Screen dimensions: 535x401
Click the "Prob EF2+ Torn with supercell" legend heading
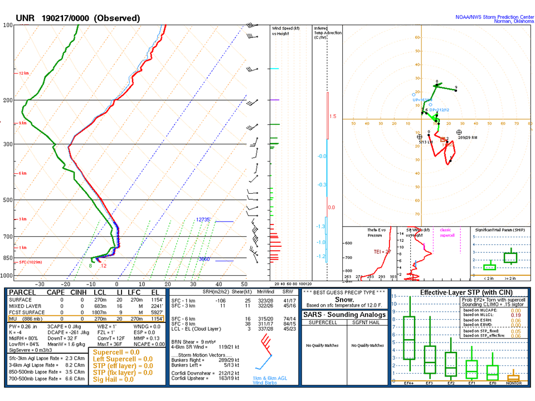pos(494,300)
